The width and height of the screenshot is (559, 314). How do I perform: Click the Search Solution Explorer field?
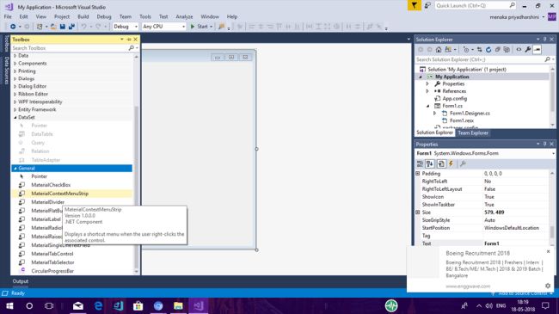tap(480, 59)
